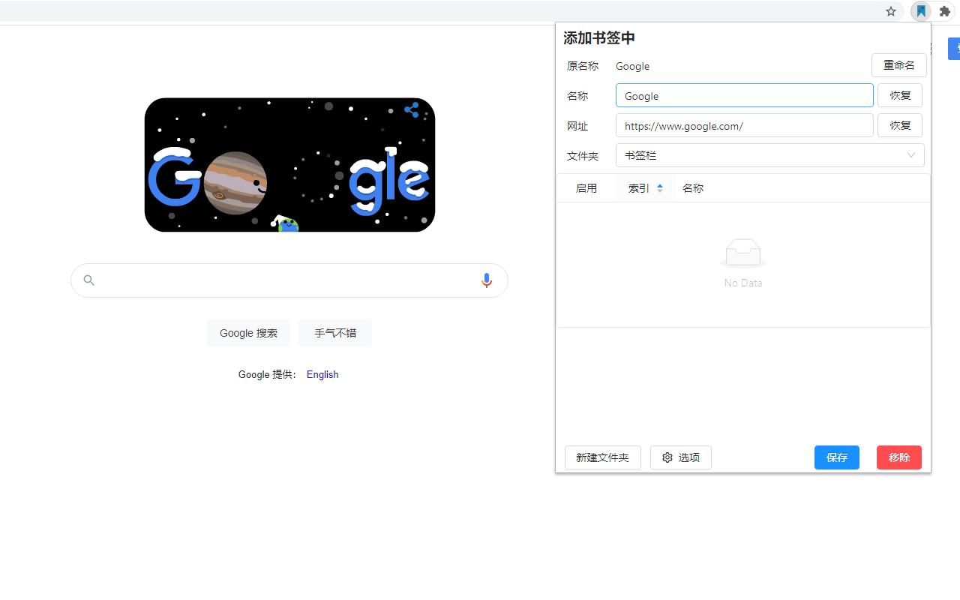
Task: Remove the bookmark with red 移除 button
Action: 899,457
